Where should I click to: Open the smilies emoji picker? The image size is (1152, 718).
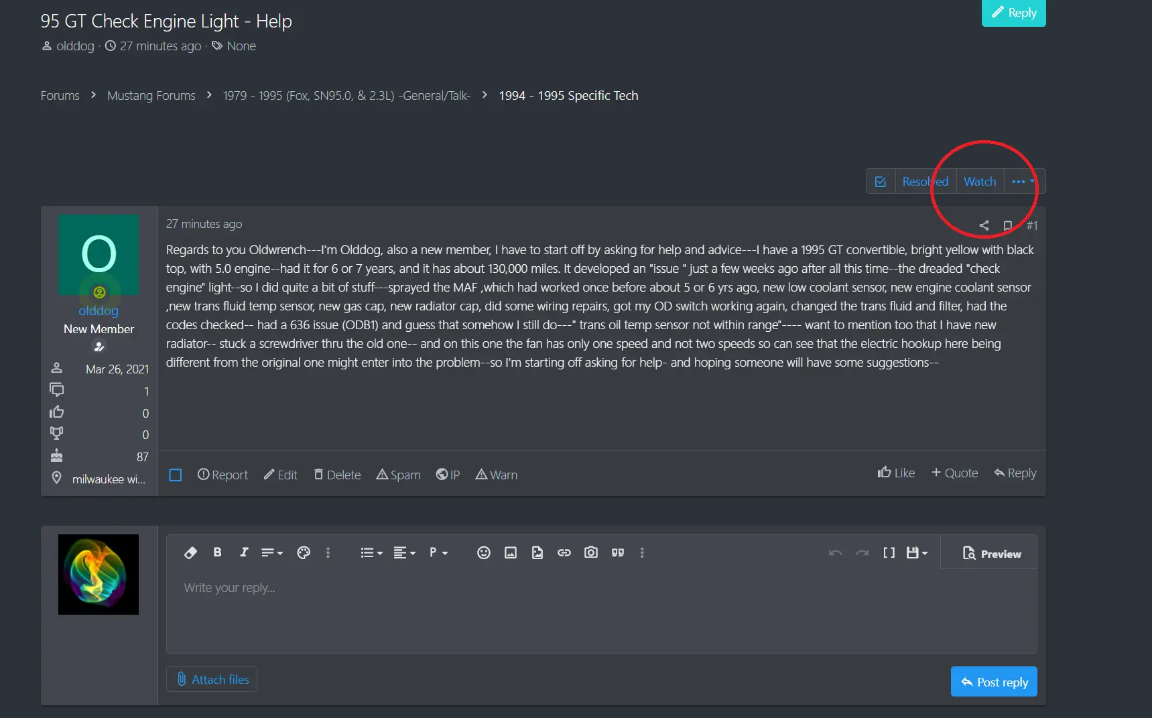coord(484,552)
